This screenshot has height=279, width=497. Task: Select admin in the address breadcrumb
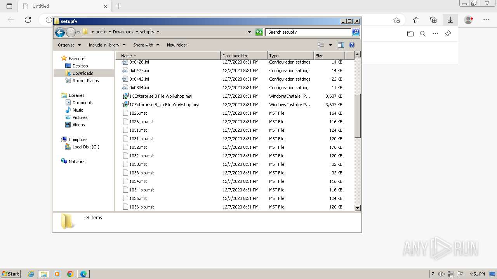coord(101,32)
